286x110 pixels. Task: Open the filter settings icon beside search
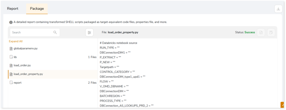[89, 32]
